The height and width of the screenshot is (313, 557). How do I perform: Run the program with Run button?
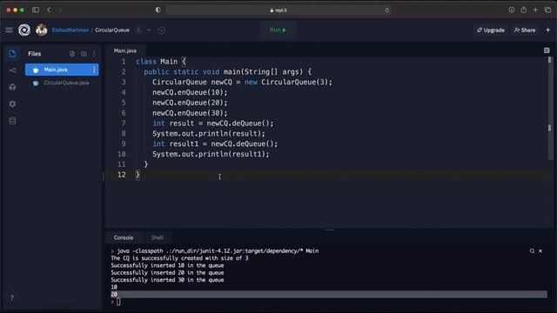(x=278, y=30)
